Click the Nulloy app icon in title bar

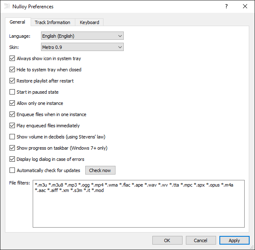[7, 6]
